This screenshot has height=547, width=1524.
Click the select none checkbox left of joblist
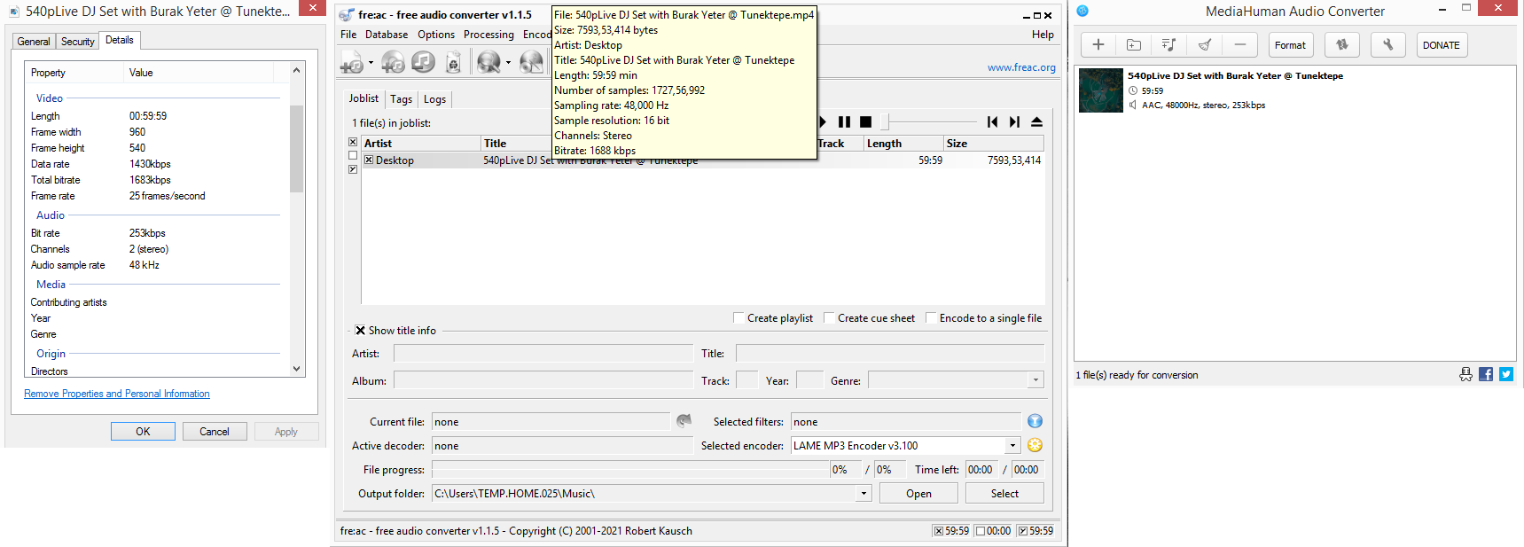pyautogui.click(x=353, y=155)
